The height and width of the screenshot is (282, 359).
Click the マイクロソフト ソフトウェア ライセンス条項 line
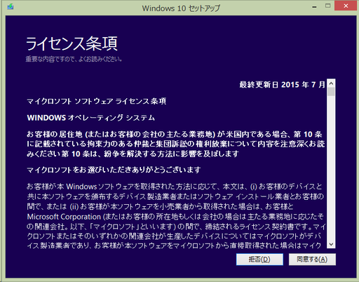tap(97, 101)
